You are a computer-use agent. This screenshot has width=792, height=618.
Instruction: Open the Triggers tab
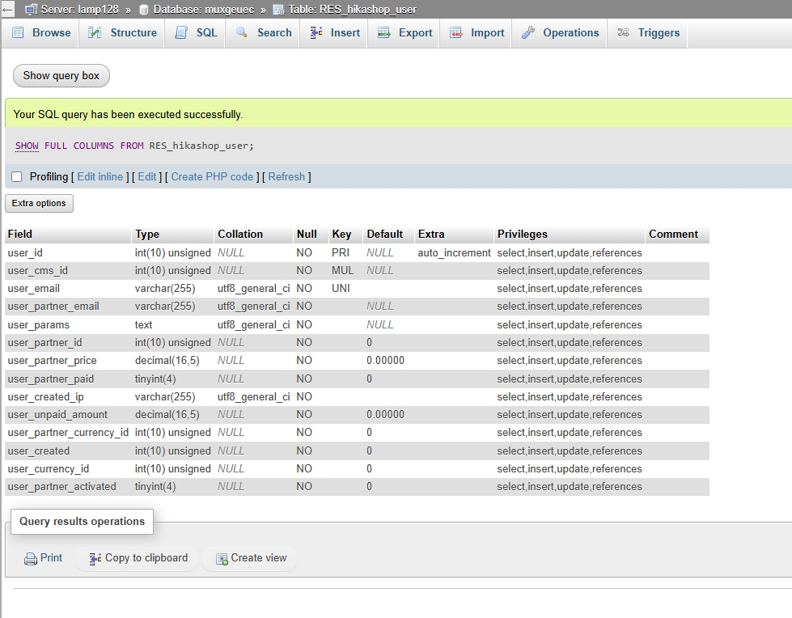(659, 33)
